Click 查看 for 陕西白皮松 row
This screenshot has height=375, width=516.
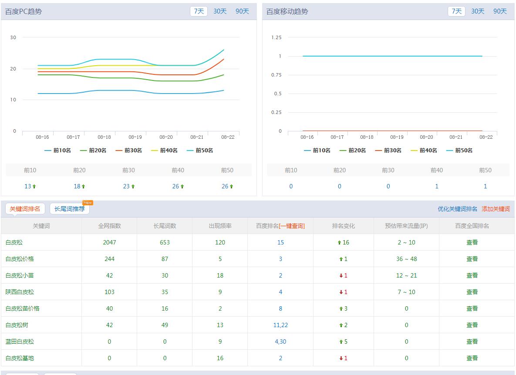(472, 292)
